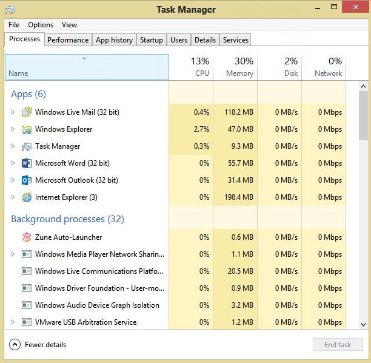This screenshot has width=371, height=363.
Task: Expand the Internet Explorer (3) process group
Action: coord(13,197)
